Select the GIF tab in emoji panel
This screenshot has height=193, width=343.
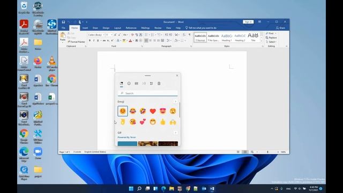tap(137, 84)
